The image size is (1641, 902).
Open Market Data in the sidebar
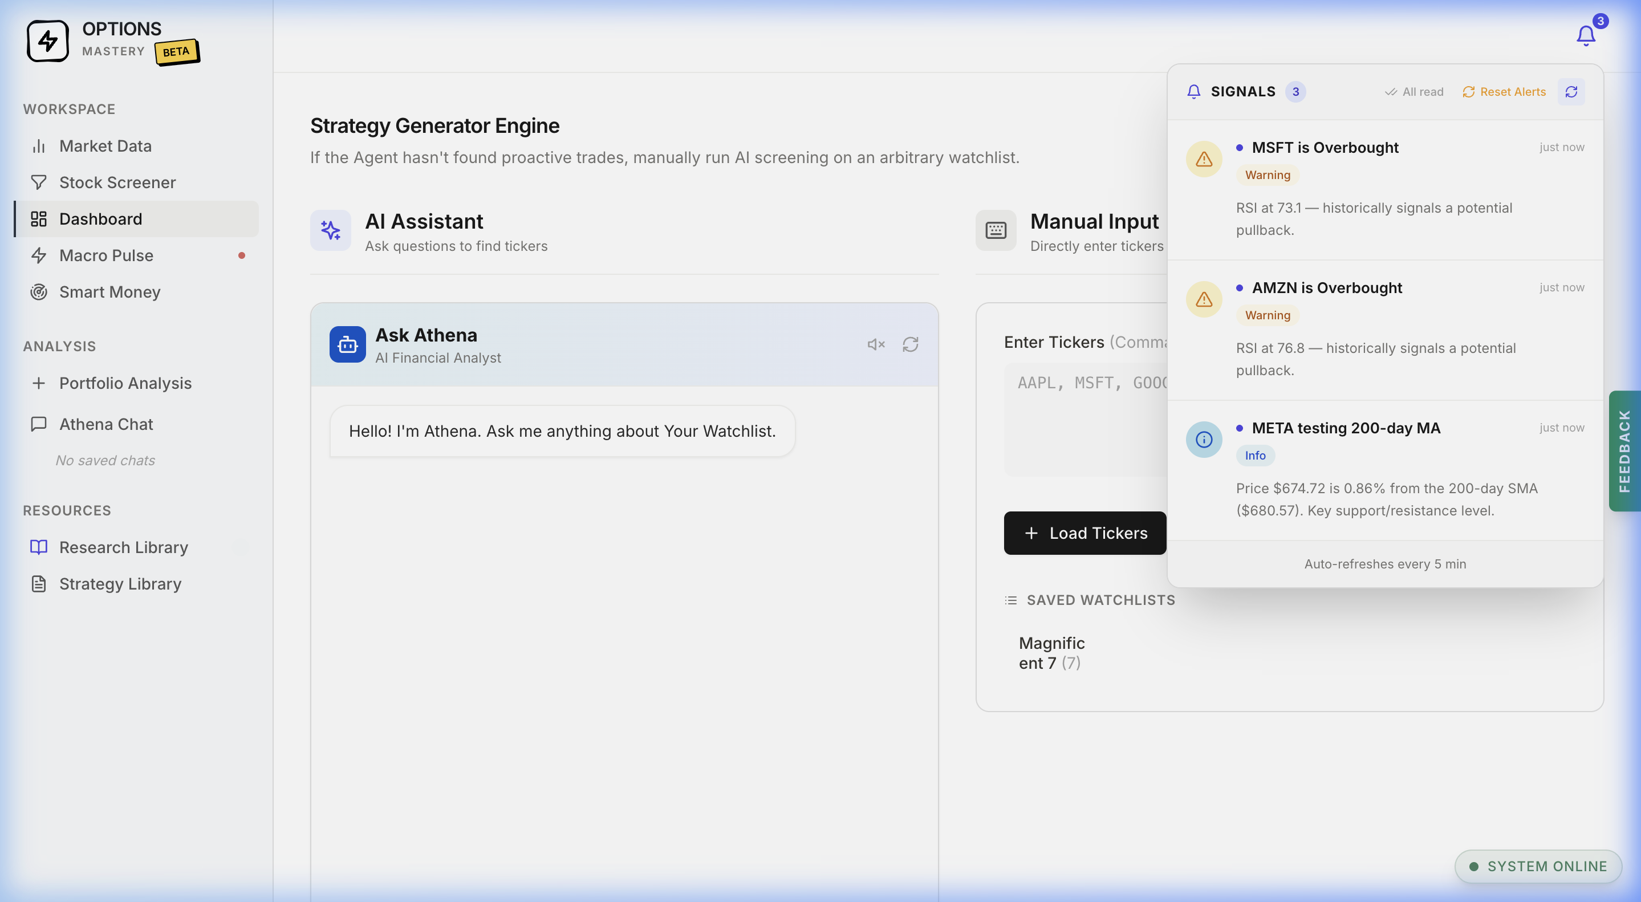[136, 146]
